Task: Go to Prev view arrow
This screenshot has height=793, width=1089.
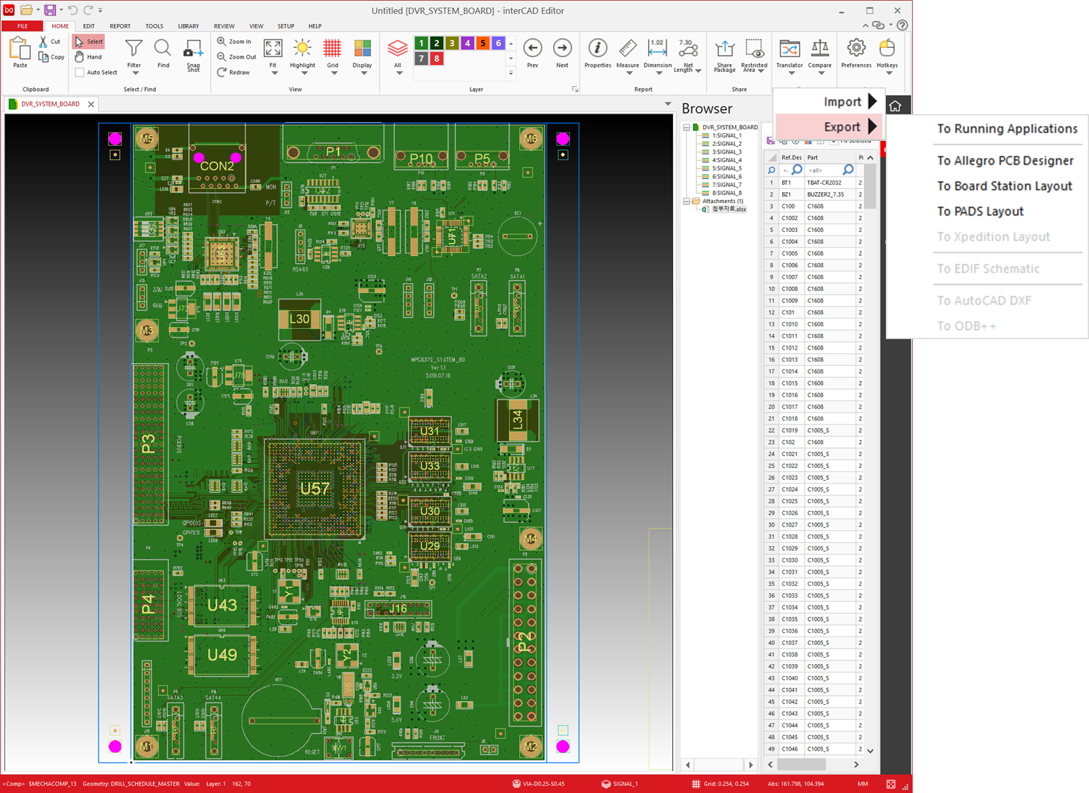Action: pos(533,54)
